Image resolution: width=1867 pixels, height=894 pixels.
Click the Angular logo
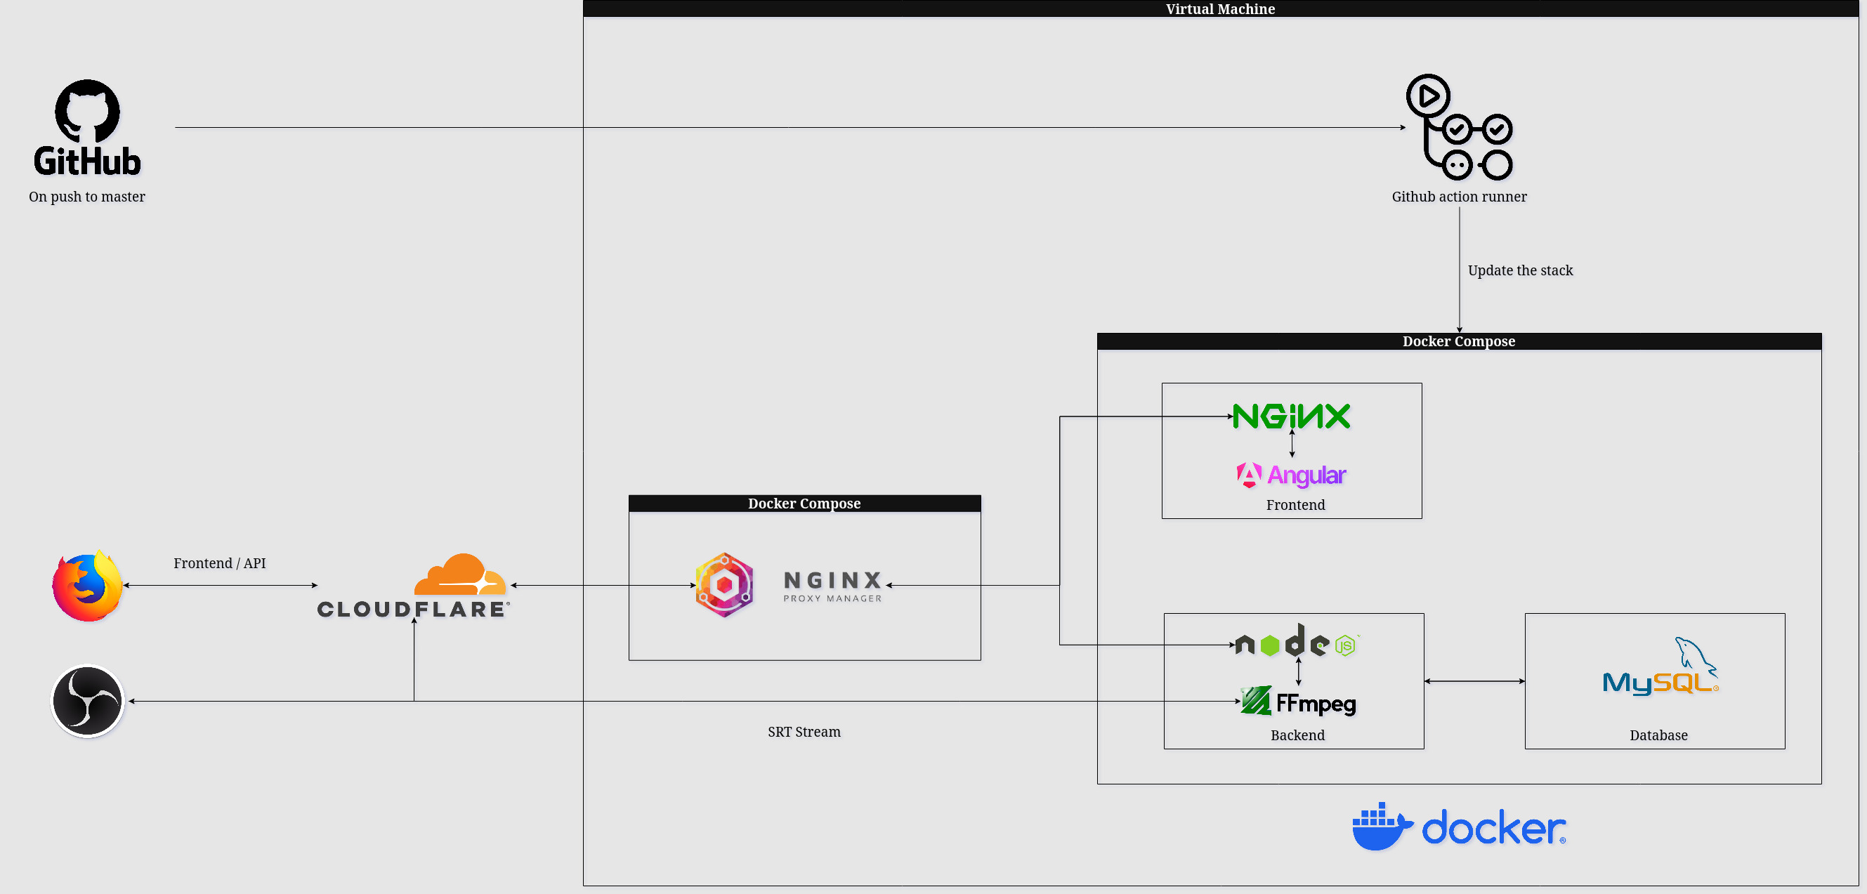pyautogui.click(x=1291, y=475)
